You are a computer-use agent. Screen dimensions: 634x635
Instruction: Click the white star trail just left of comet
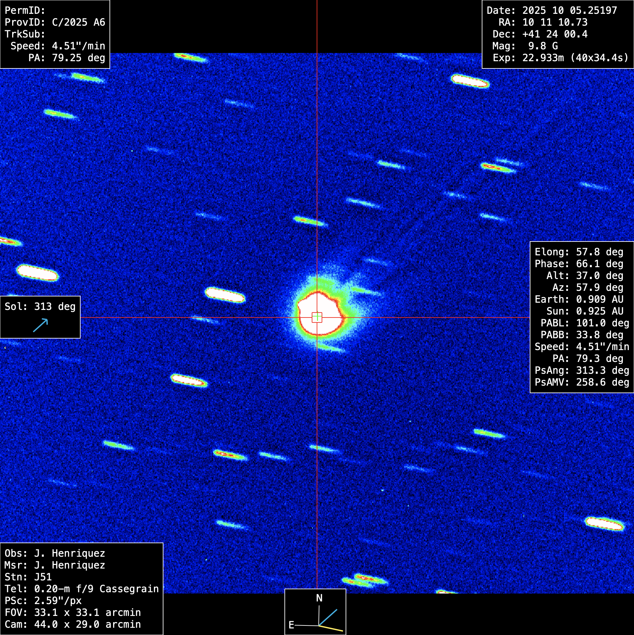225,294
